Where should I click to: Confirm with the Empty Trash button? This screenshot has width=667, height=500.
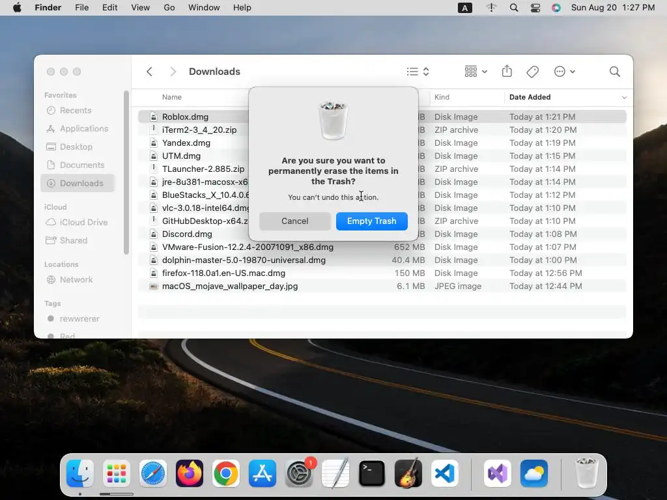[x=371, y=221]
